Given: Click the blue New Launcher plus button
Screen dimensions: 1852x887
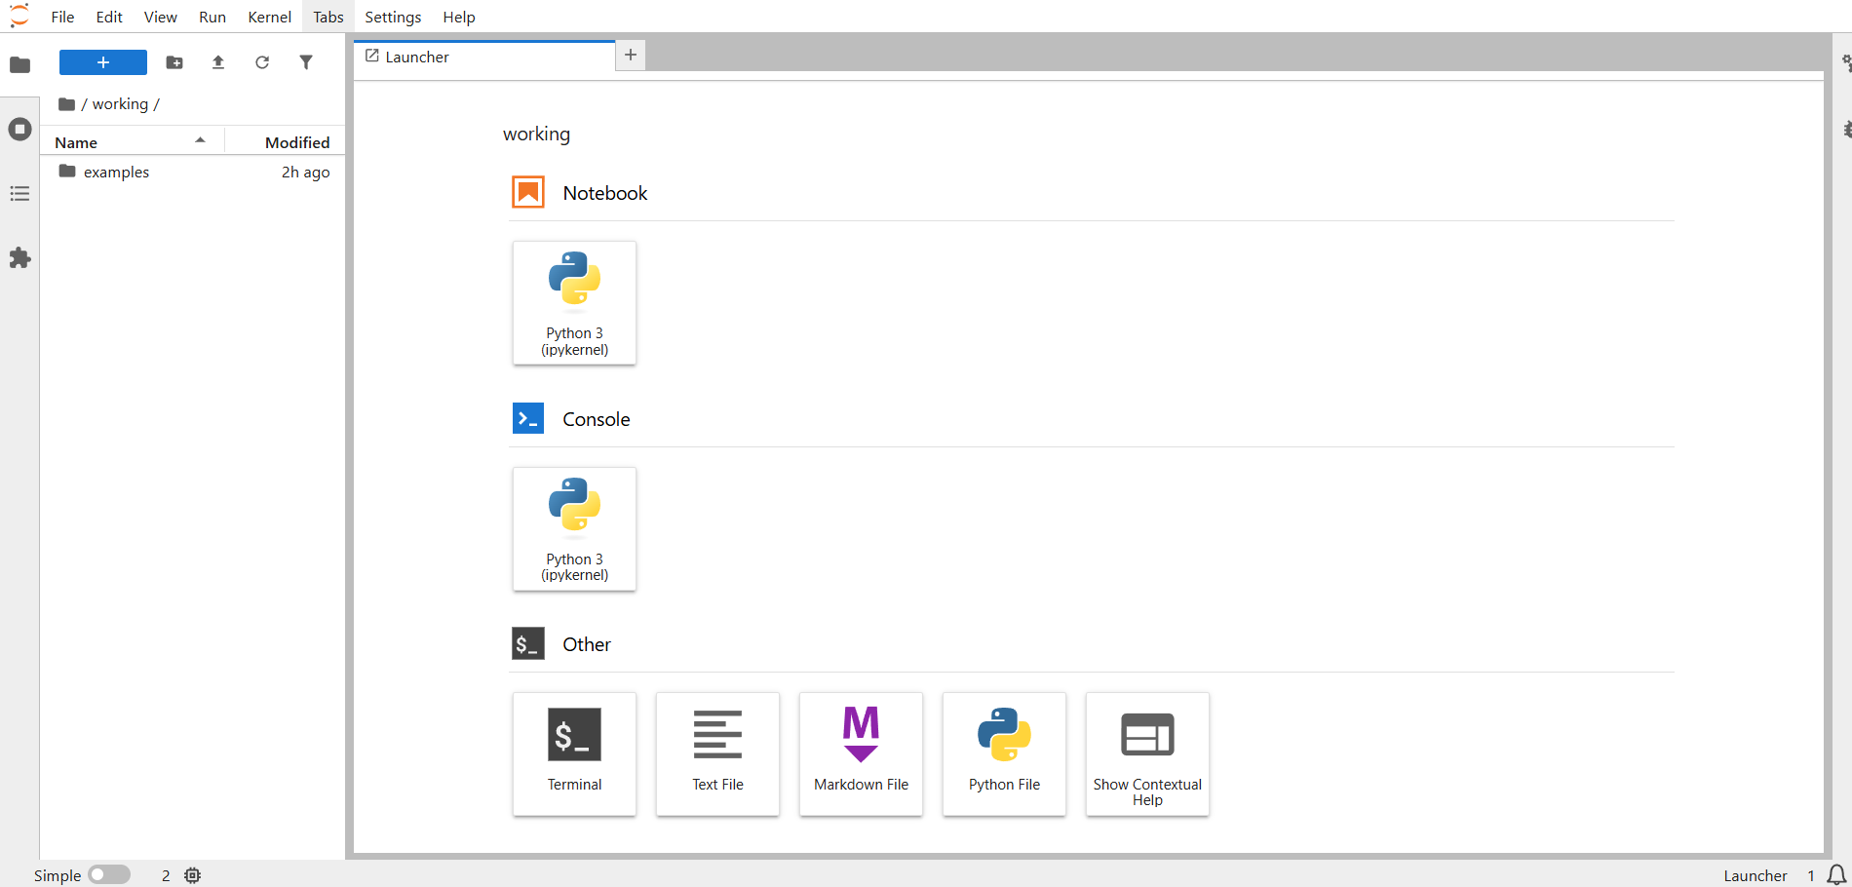Looking at the screenshot, I should 103,62.
